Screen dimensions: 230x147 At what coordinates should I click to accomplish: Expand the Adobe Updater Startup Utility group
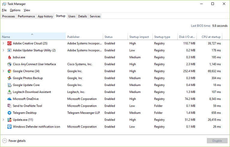point(3,50)
